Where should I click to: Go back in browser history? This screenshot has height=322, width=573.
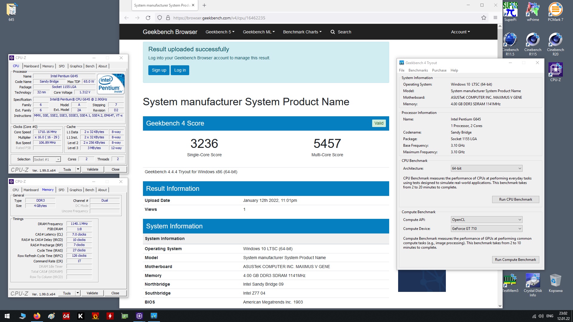click(x=127, y=18)
